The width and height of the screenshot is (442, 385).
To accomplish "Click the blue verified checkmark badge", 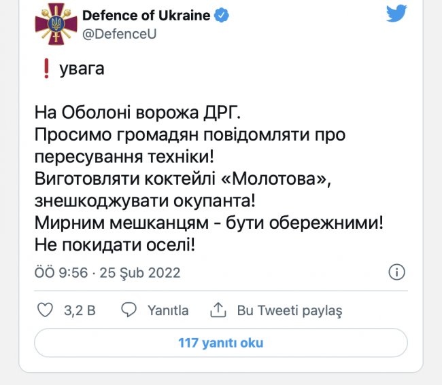I will point(222,15).
